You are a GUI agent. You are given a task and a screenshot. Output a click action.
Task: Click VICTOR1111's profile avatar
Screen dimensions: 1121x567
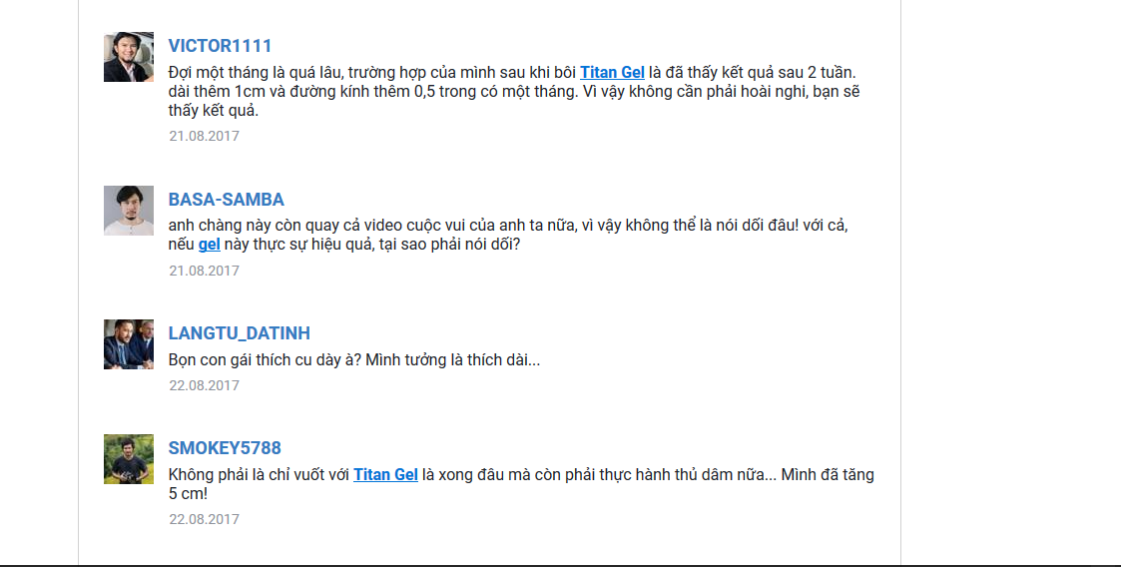coord(129,57)
